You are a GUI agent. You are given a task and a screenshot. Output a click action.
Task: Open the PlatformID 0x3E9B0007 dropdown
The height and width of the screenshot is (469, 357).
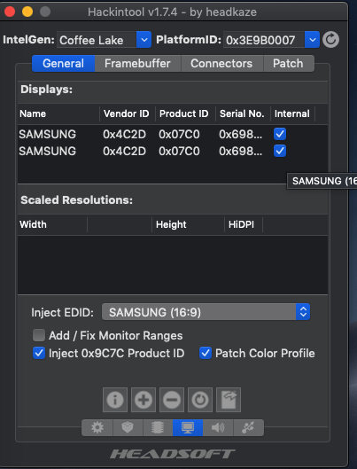point(312,40)
